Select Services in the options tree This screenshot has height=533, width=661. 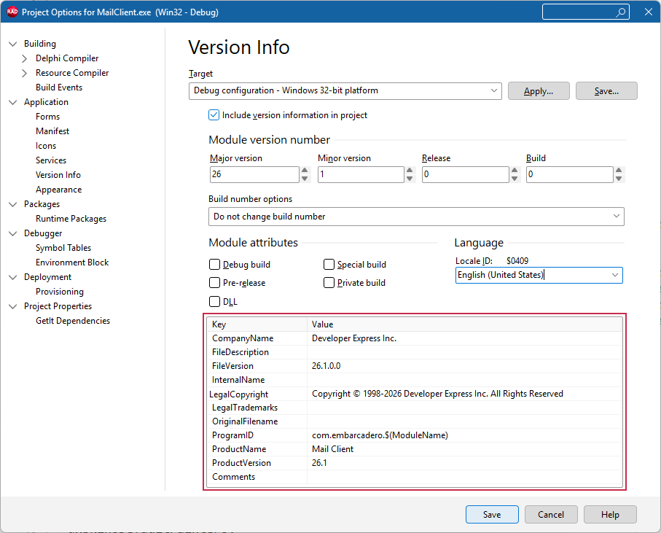pyautogui.click(x=51, y=160)
